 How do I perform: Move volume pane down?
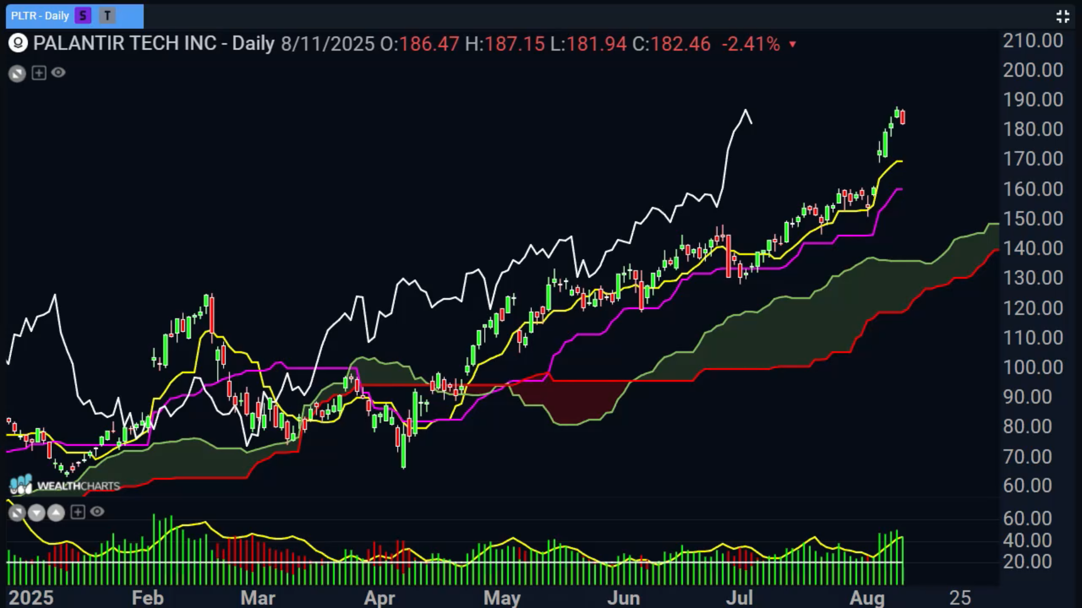click(37, 513)
